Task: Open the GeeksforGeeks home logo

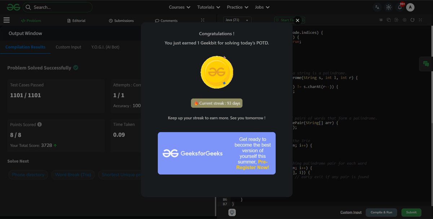Action: click(x=13, y=7)
